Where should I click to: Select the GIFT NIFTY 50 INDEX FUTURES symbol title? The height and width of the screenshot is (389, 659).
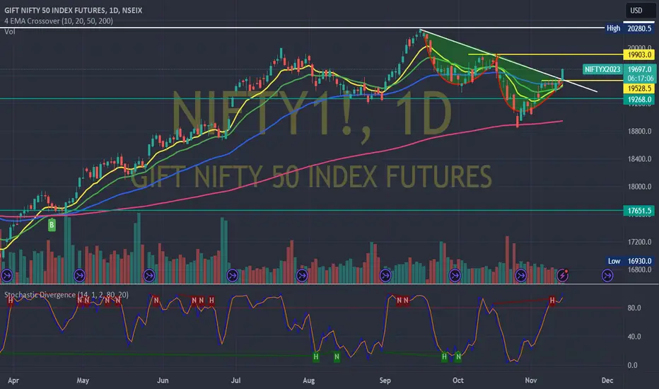pos(73,10)
